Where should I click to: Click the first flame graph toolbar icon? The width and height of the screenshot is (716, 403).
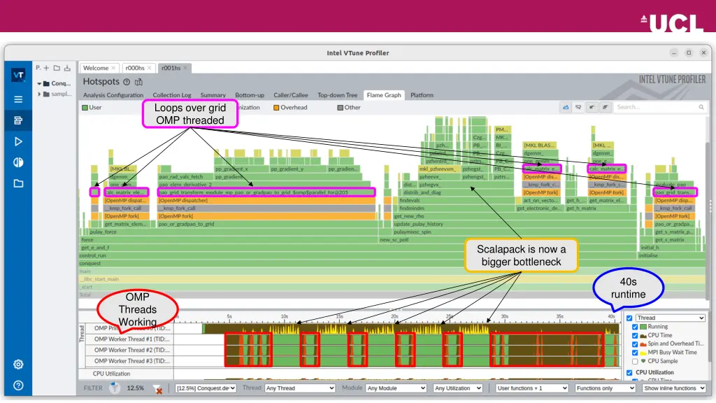point(565,107)
